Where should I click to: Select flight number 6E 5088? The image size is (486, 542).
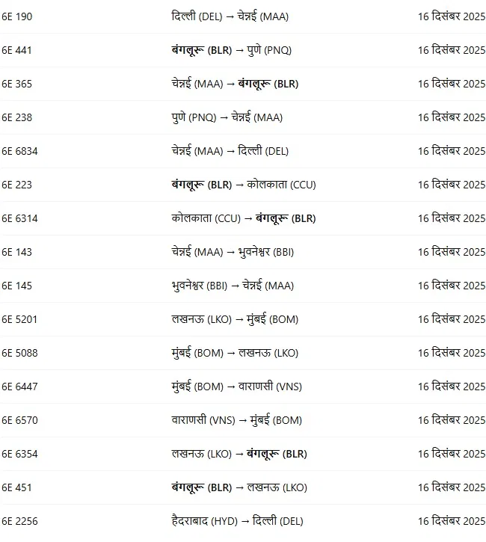20,353
